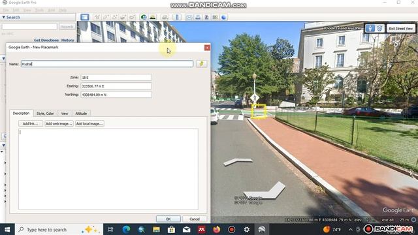418x235 pixels.
Task: Switch to the Description tab
Action: coord(21,113)
